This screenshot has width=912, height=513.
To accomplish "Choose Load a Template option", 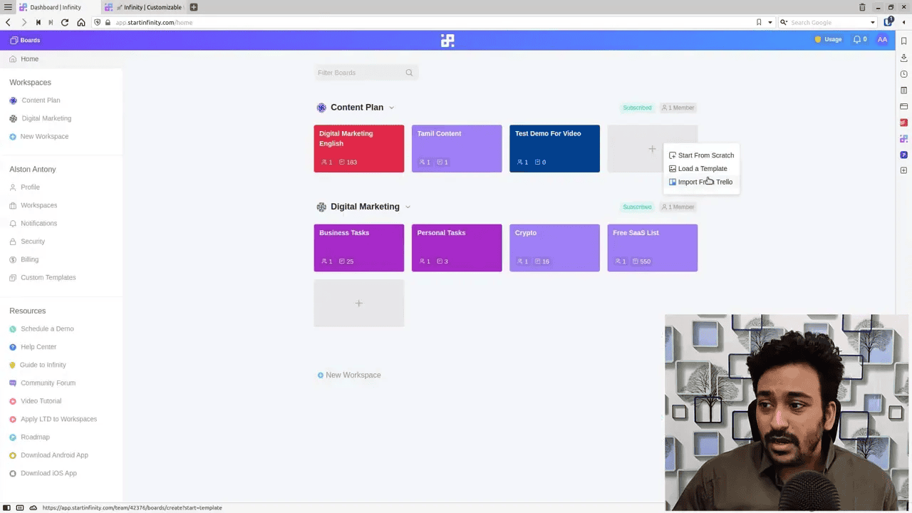I will pos(703,168).
